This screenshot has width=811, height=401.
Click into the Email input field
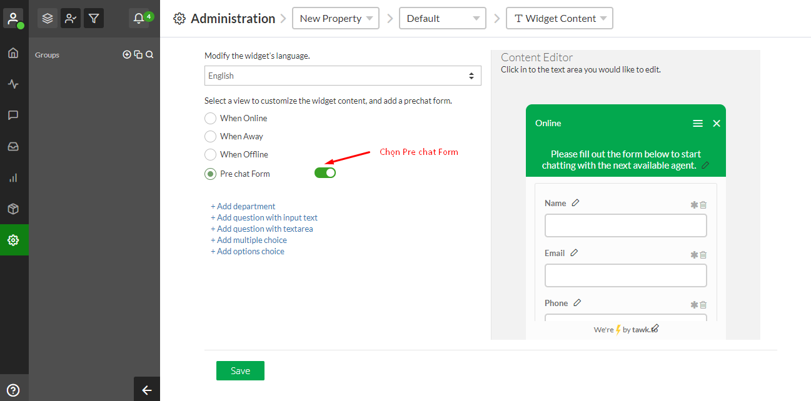pyautogui.click(x=626, y=275)
